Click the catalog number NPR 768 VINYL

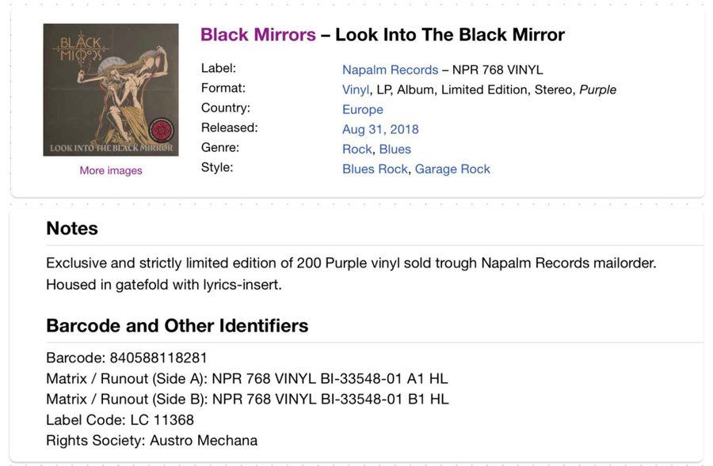click(x=498, y=70)
